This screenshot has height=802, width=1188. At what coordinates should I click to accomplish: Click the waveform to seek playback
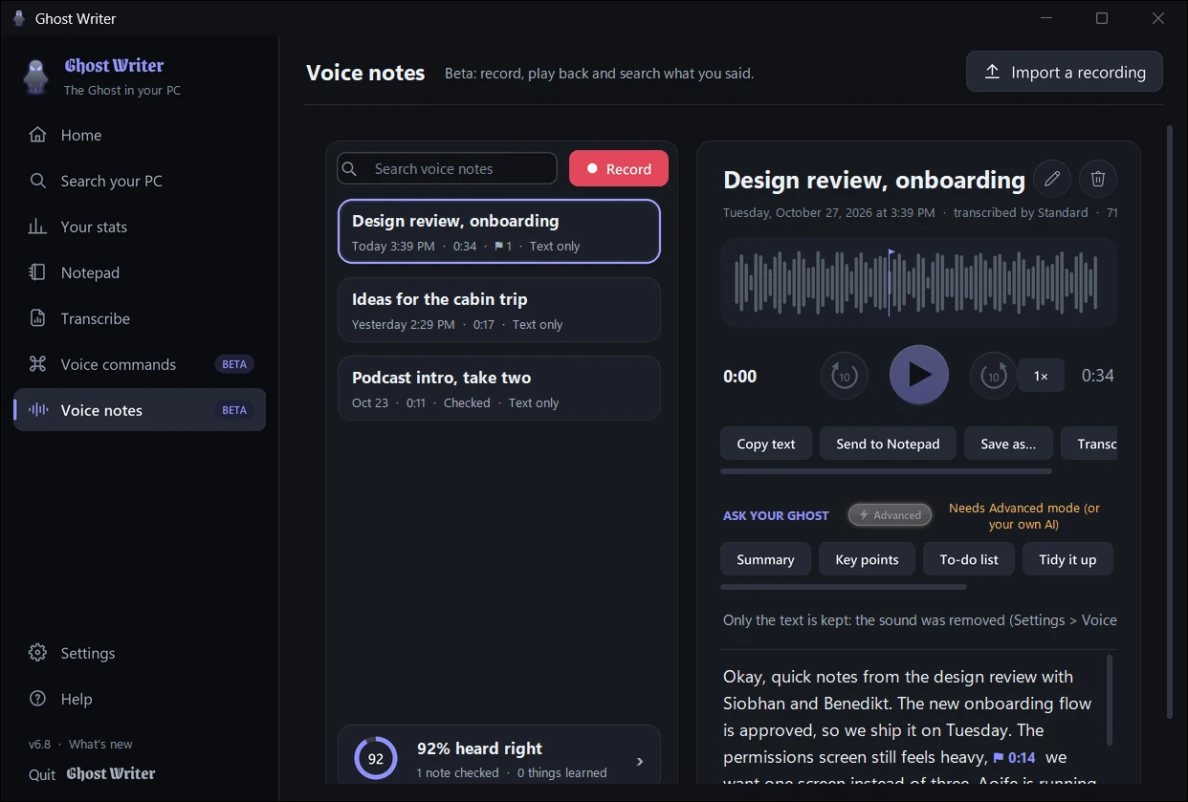(x=918, y=283)
